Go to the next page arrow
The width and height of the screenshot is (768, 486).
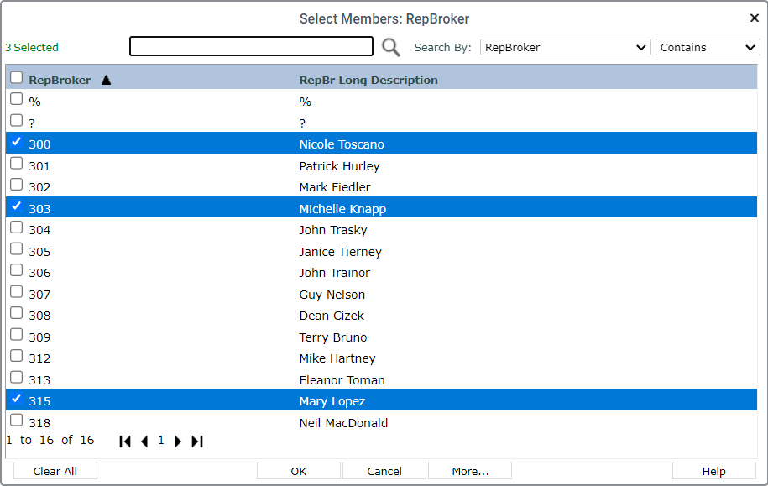coord(178,442)
